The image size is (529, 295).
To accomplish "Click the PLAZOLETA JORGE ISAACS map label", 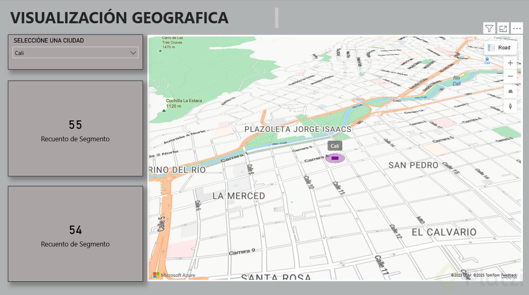I will (298, 129).
